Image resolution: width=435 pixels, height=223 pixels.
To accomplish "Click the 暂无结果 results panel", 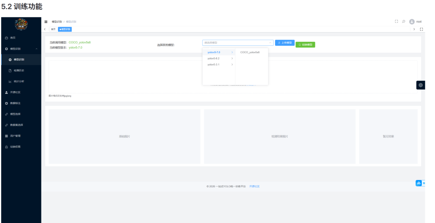I will pyautogui.click(x=388, y=136).
